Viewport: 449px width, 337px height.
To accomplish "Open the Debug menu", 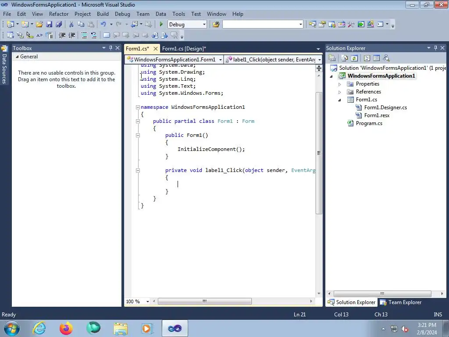I will [x=122, y=14].
